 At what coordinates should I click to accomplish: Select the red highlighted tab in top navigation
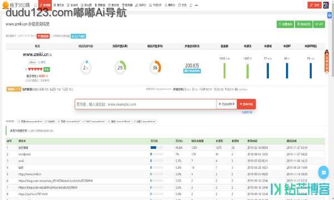click(x=45, y=5)
